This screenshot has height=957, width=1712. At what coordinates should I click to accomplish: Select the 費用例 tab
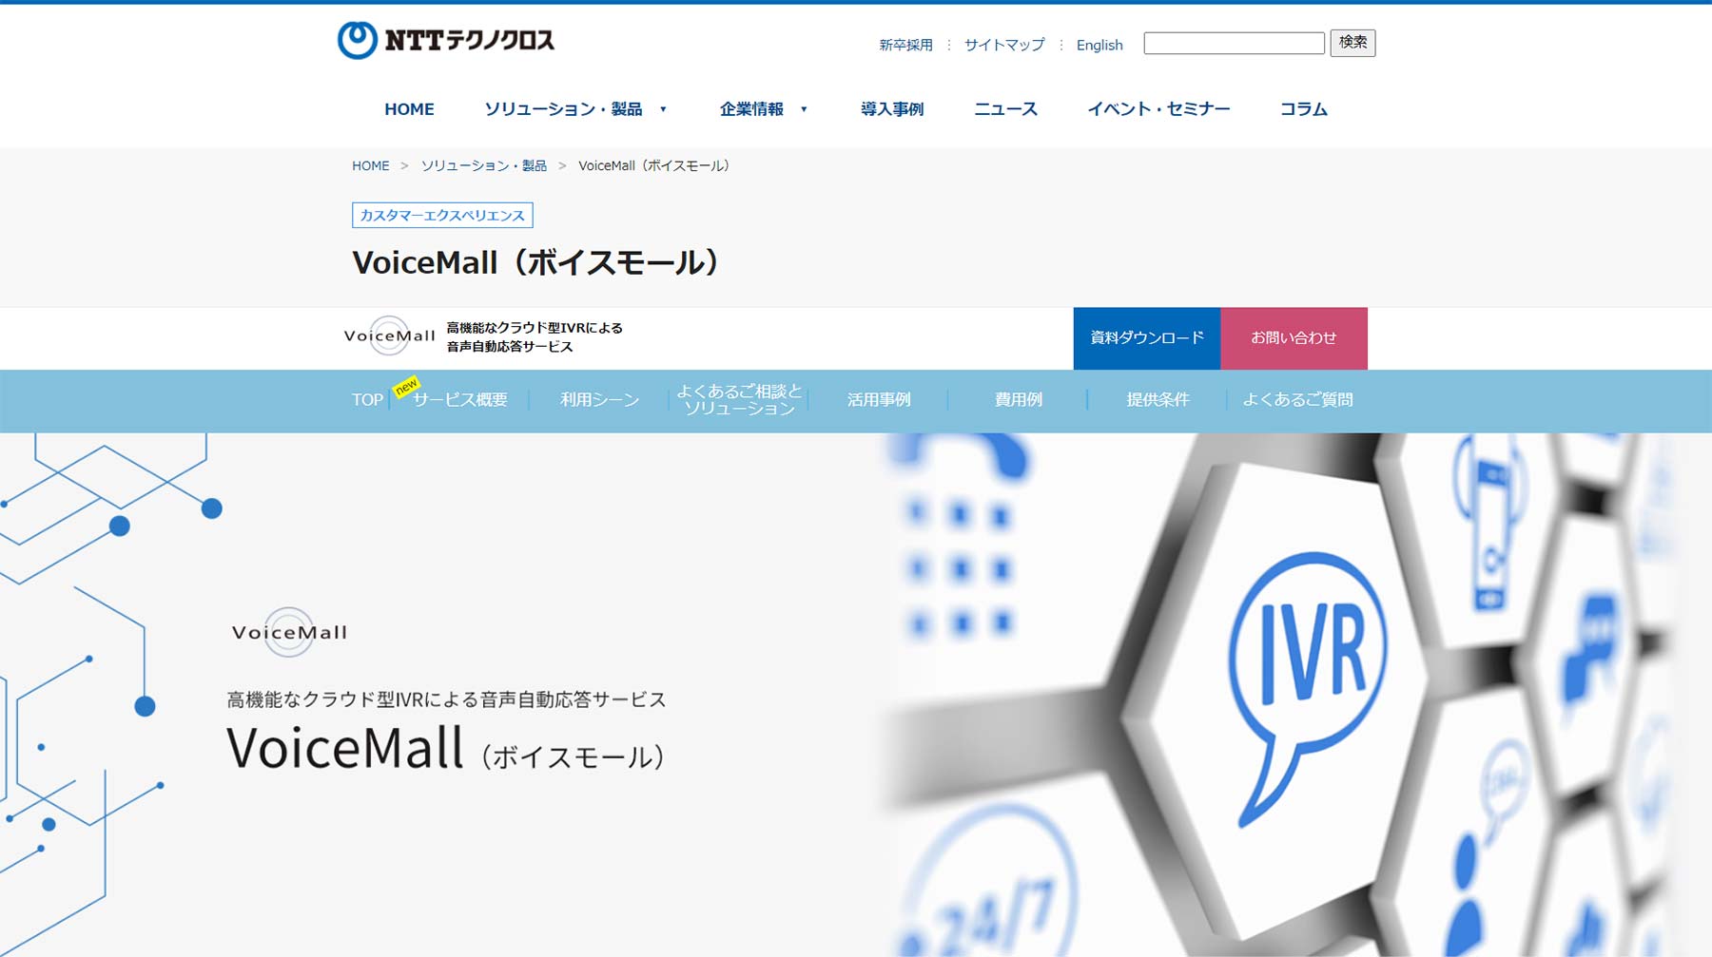[x=1018, y=400]
